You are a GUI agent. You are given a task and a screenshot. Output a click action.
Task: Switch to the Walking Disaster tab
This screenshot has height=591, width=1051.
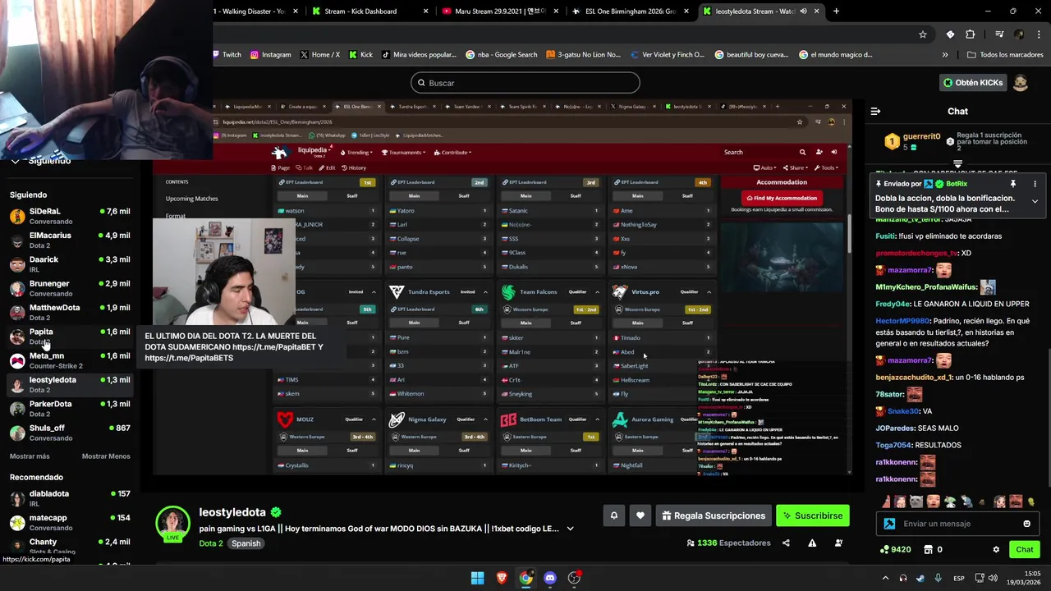[x=259, y=11]
